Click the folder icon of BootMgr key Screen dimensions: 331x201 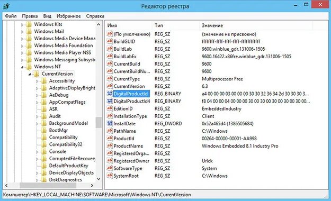[44, 130]
